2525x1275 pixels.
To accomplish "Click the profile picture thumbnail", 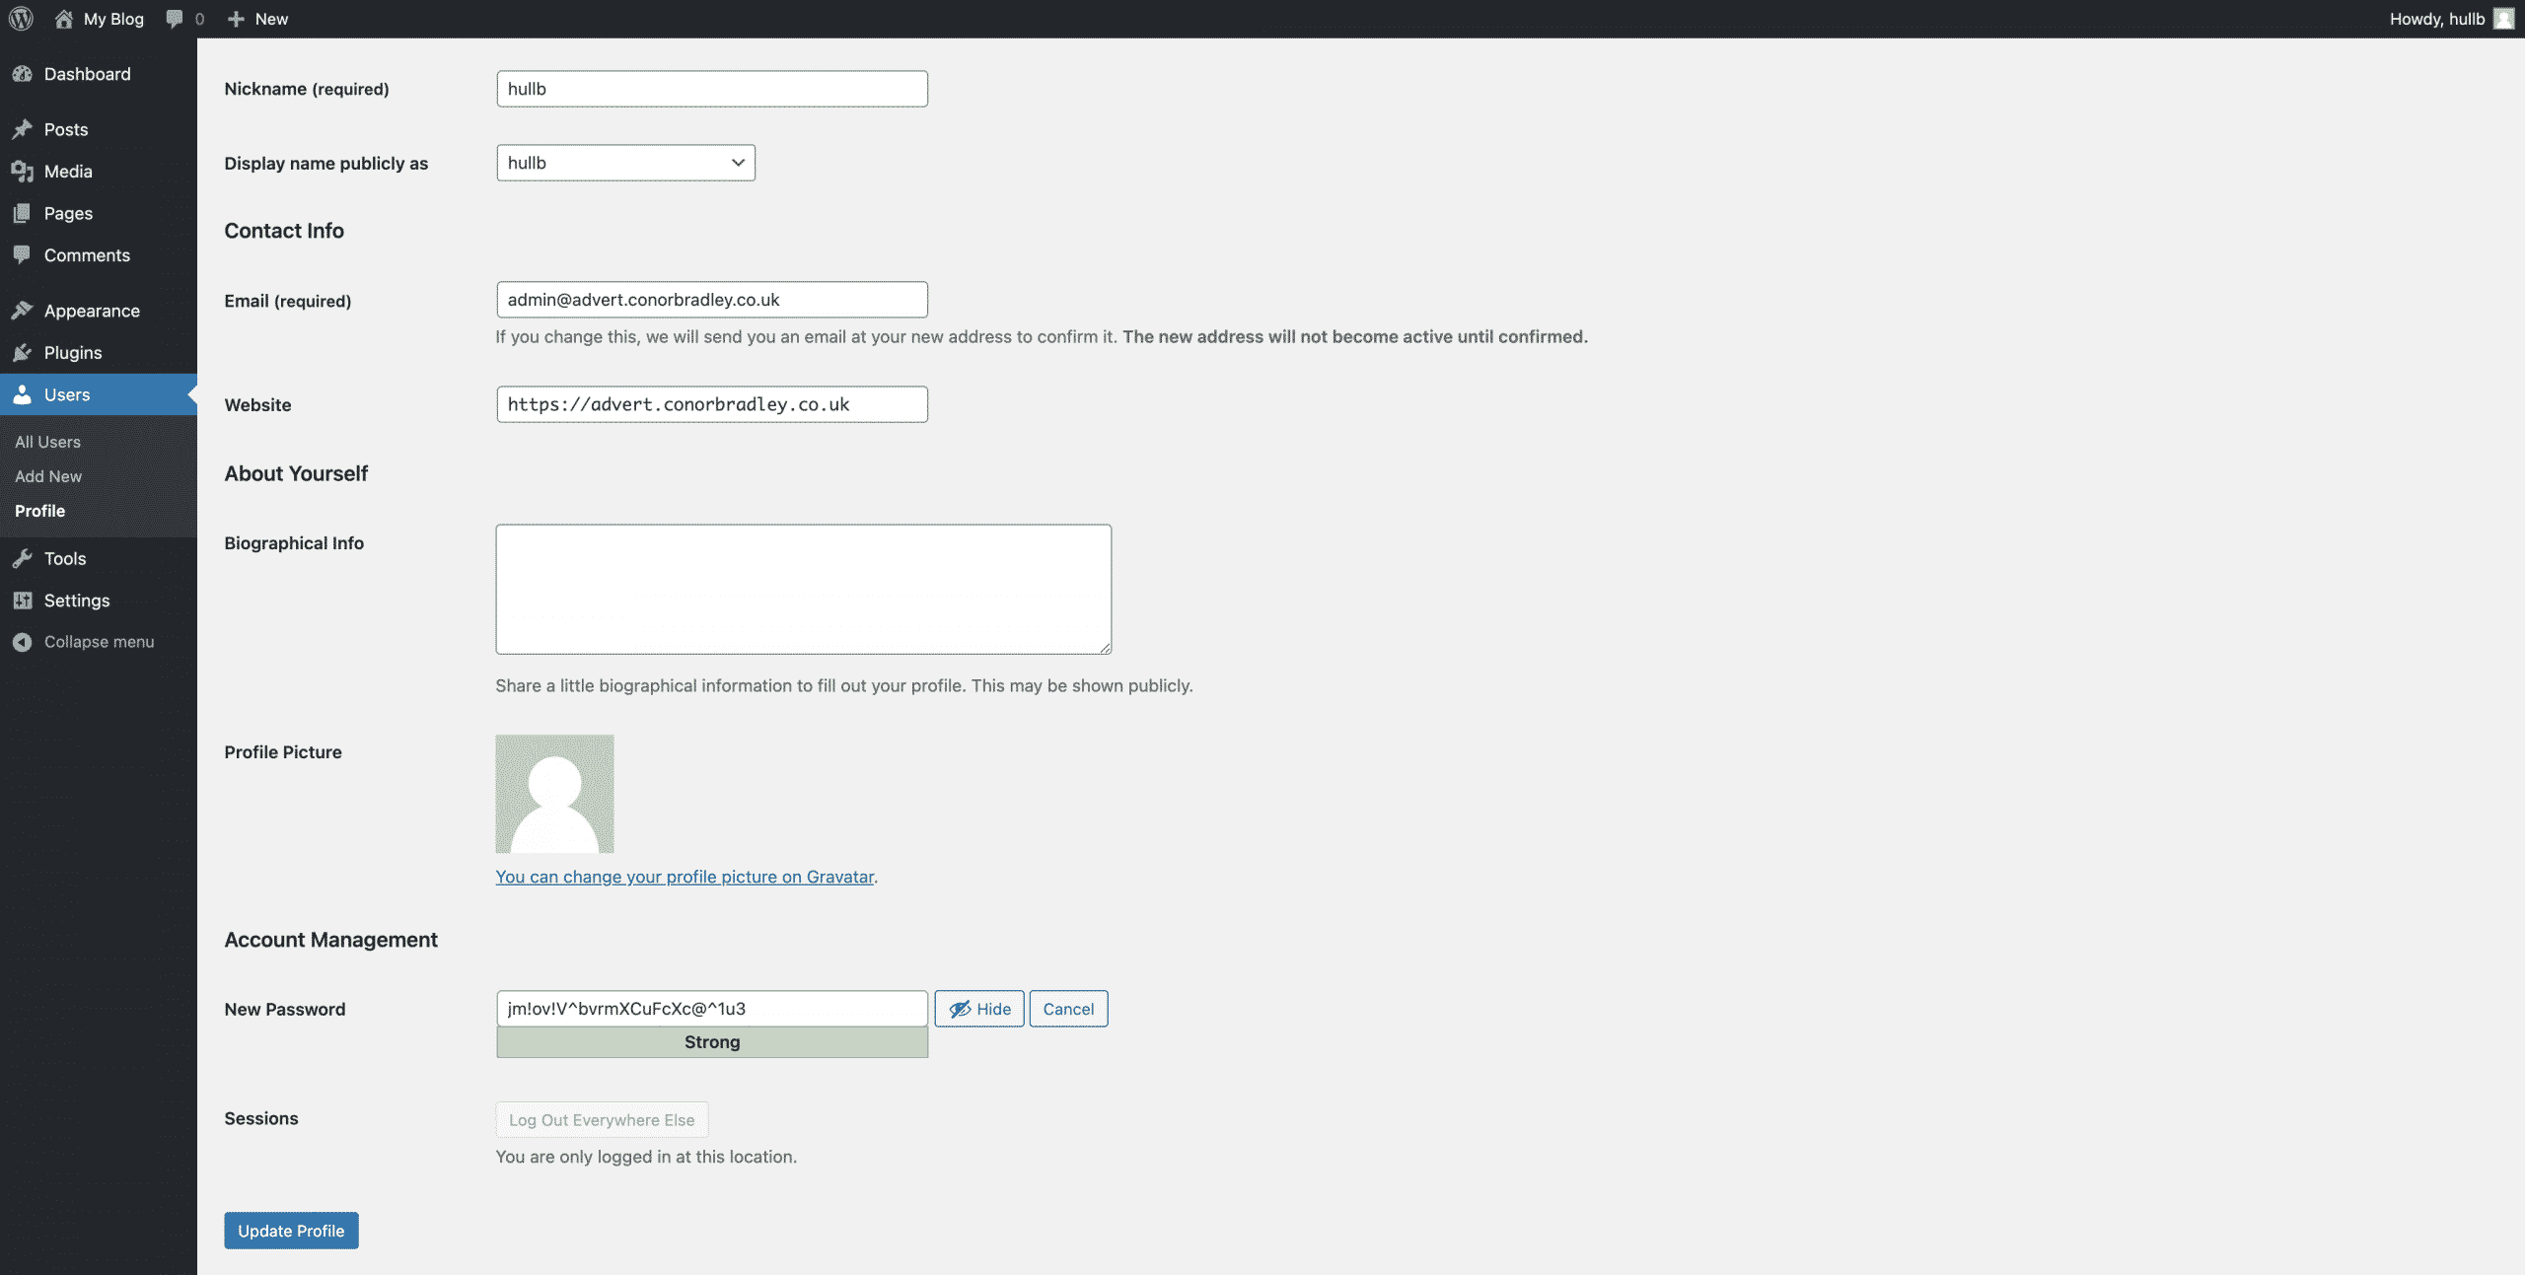I will 554,794.
